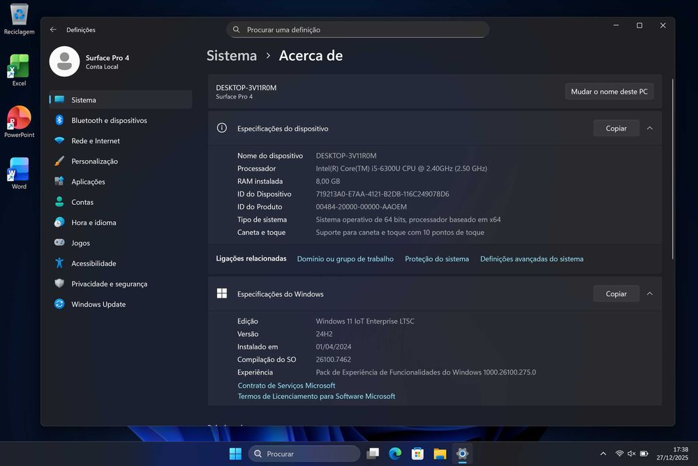Launch Word desktop shortcut

19,173
